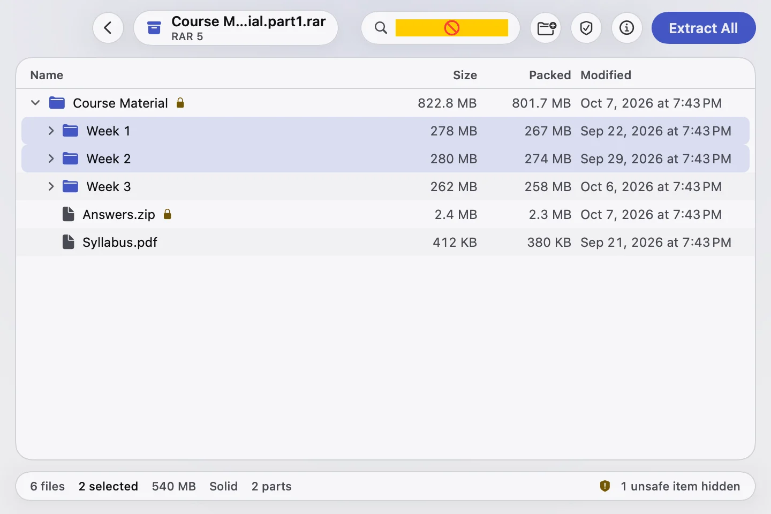Click the Syllabus.pdf document icon
Image resolution: width=771 pixels, height=514 pixels.
[68, 242]
